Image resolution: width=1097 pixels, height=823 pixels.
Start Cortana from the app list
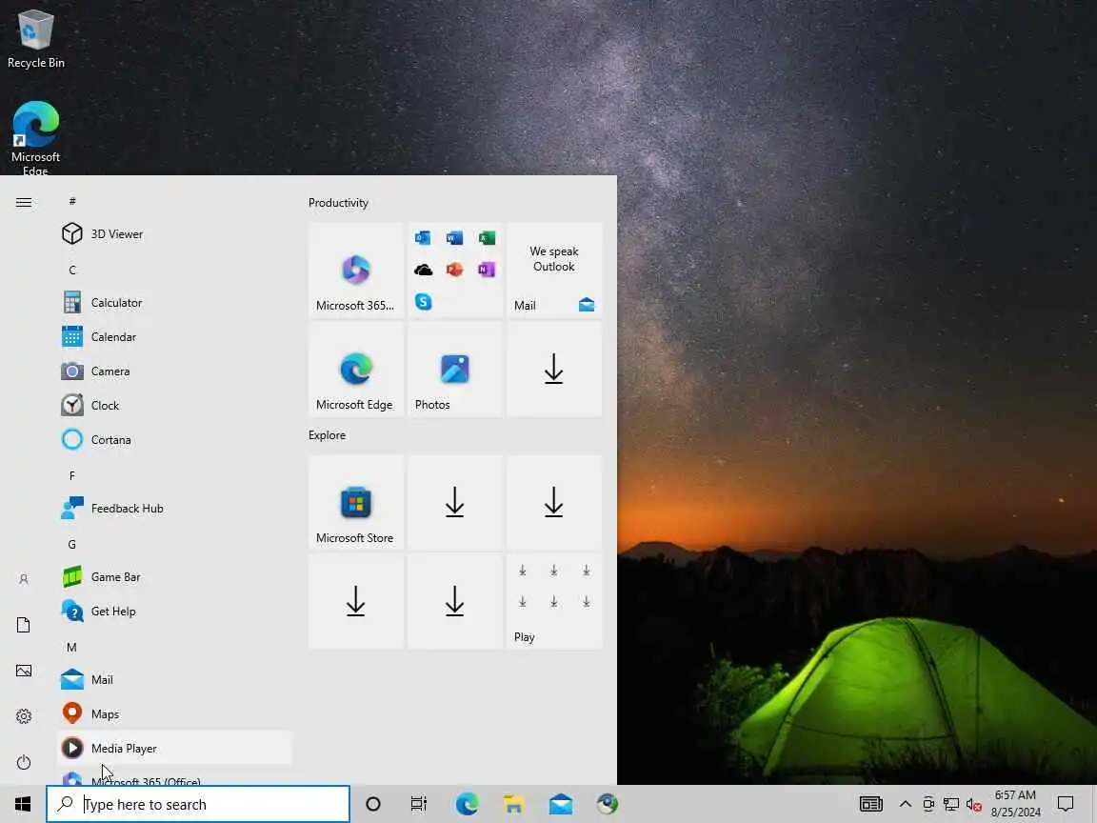[175, 439]
